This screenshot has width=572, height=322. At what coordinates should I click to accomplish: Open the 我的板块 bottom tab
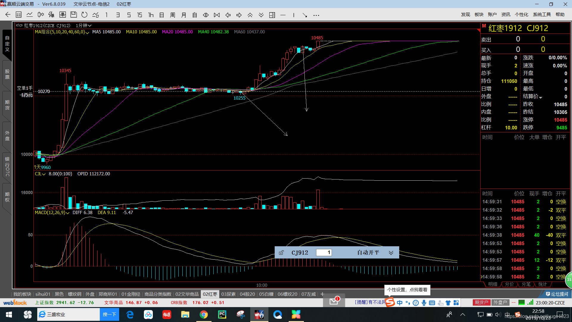[x=22, y=294]
